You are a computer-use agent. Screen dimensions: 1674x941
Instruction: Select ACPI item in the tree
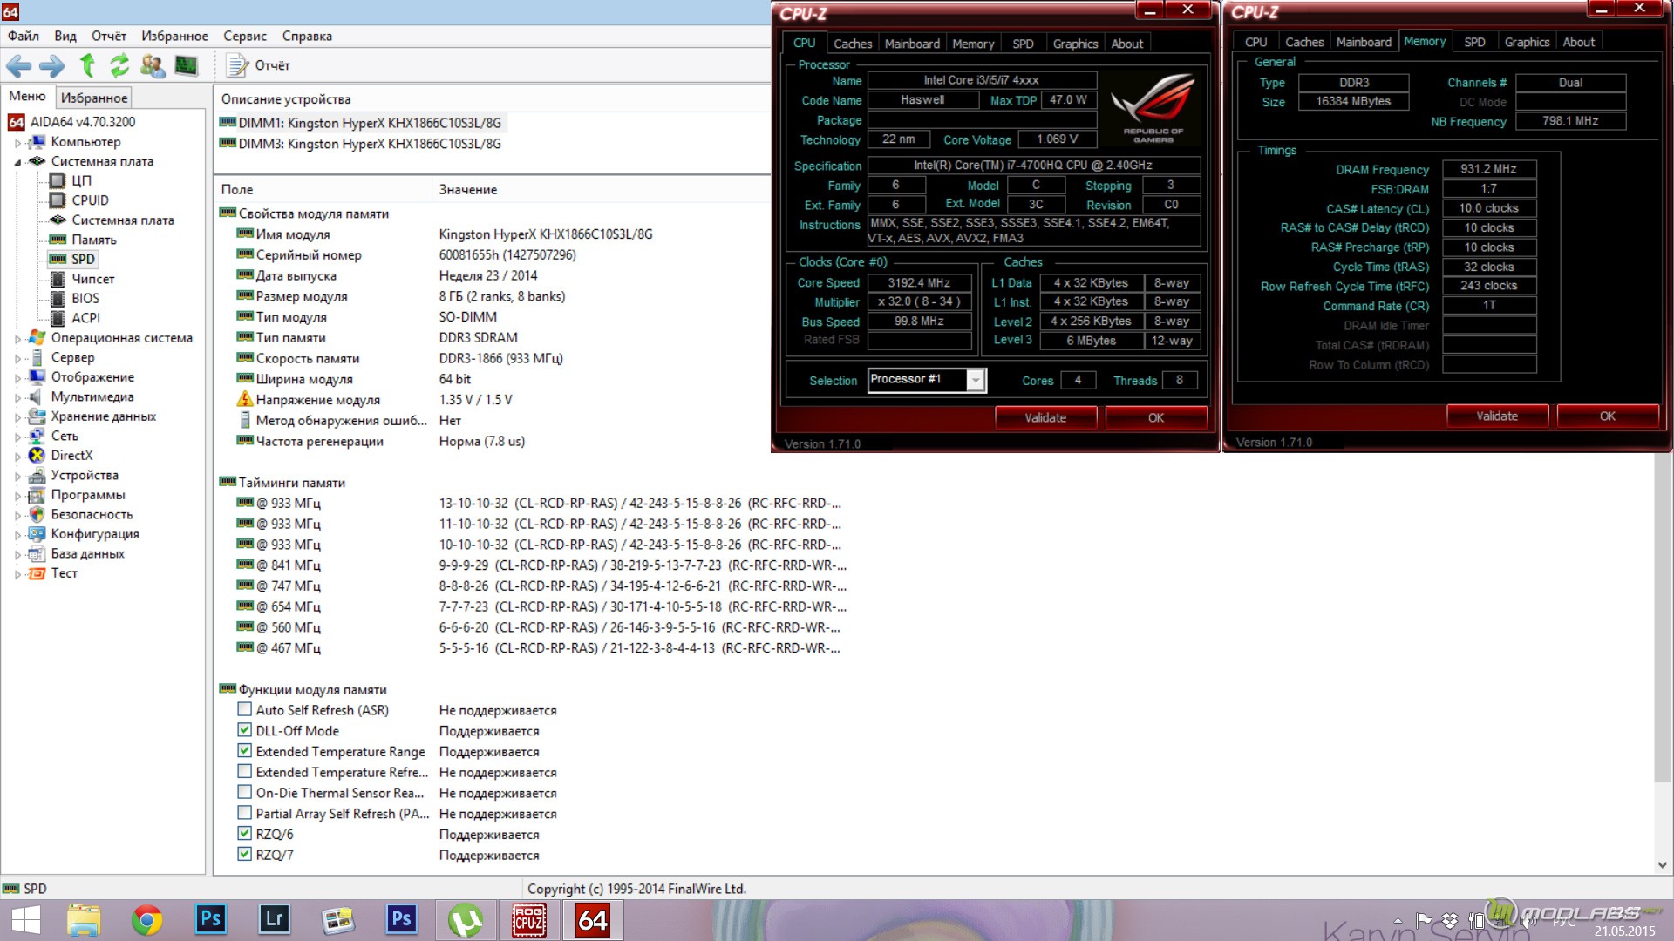(x=85, y=318)
